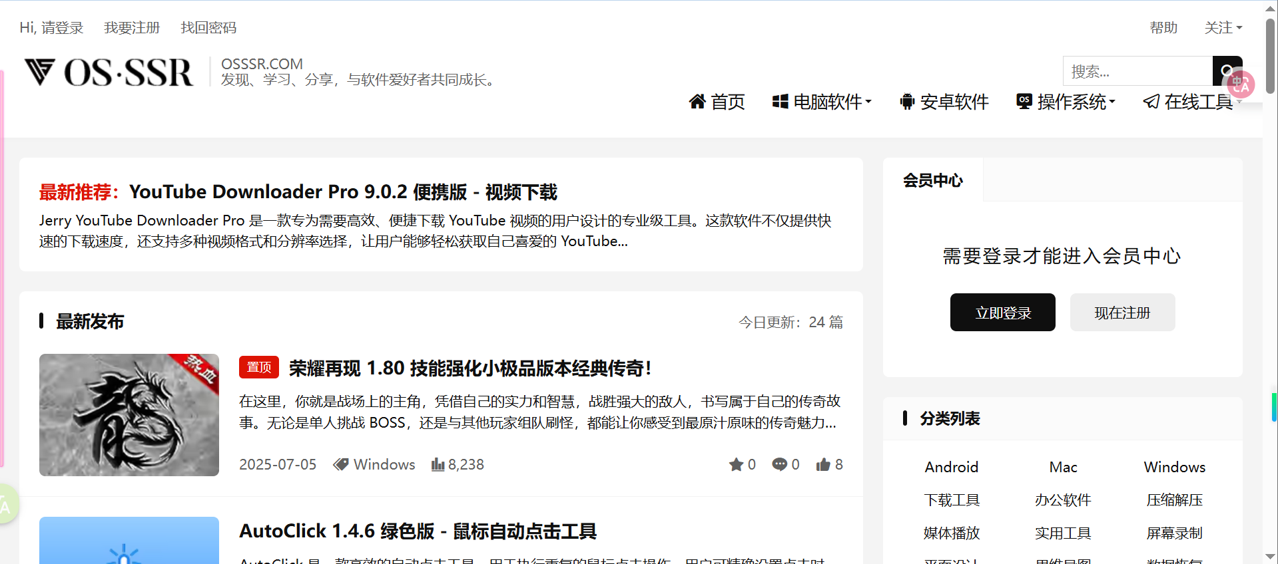Select the 压缩解压 category link
This screenshot has height=564, width=1278.
click(1174, 500)
